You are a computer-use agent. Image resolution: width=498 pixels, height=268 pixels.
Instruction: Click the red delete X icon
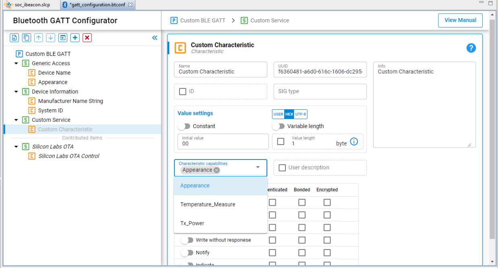tap(87, 38)
